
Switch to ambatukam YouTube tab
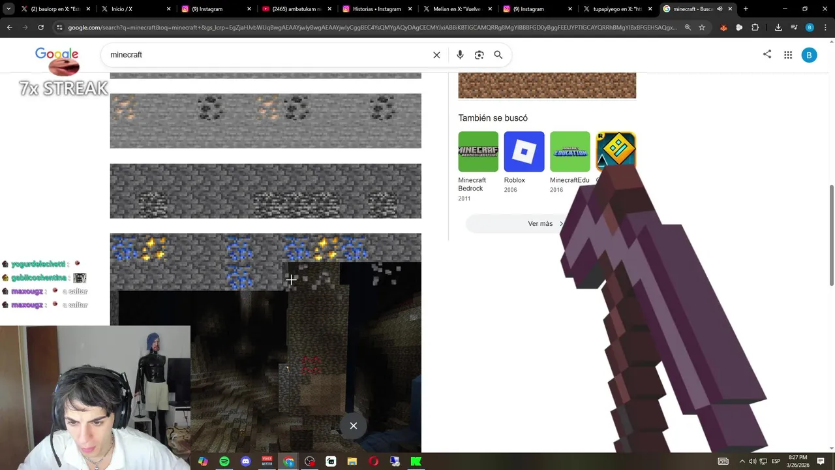297,9
